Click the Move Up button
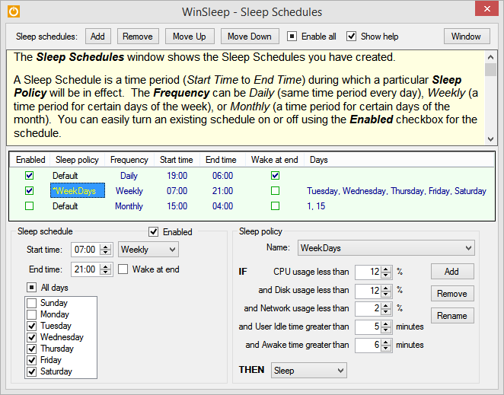 190,37
